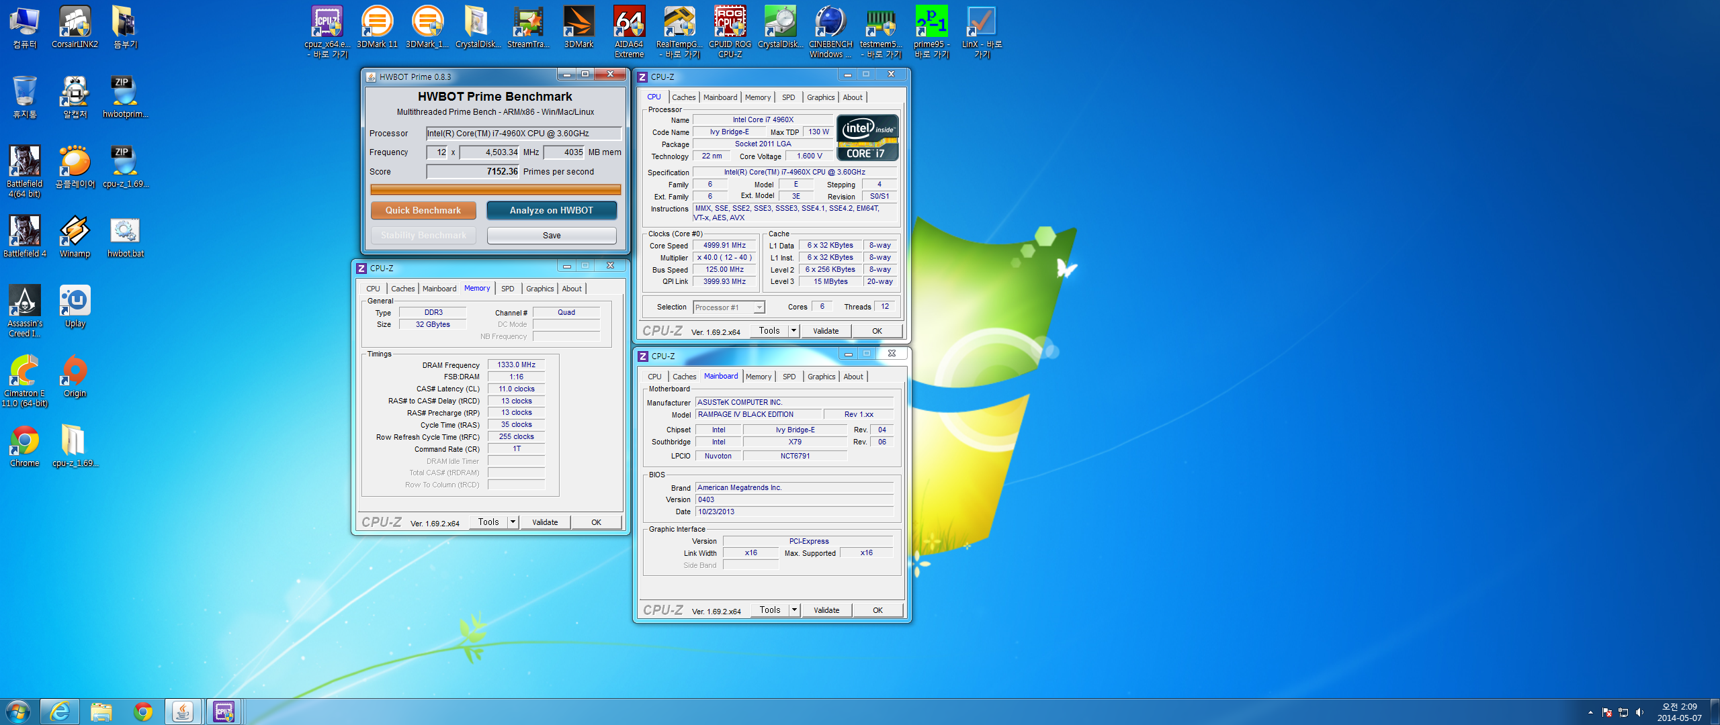Click Processor field in HWBOT Prime
Image resolution: width=1720 pixels, height=725 pixels.
523,134
